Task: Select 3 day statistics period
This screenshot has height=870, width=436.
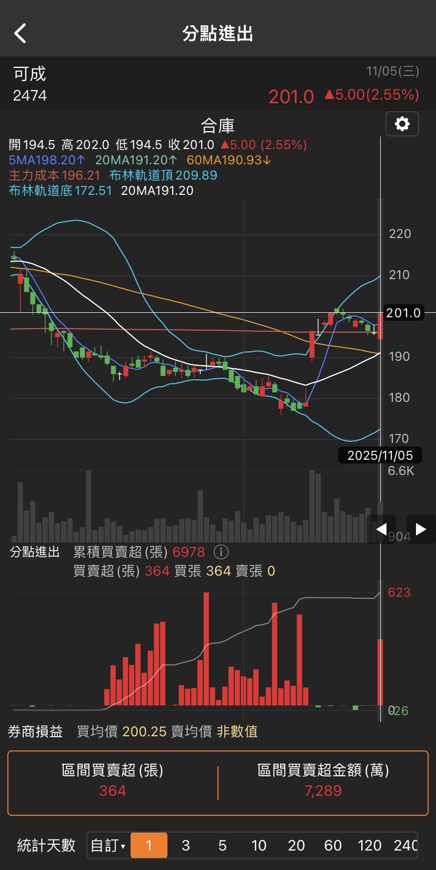Action: [x=185, y=845]
